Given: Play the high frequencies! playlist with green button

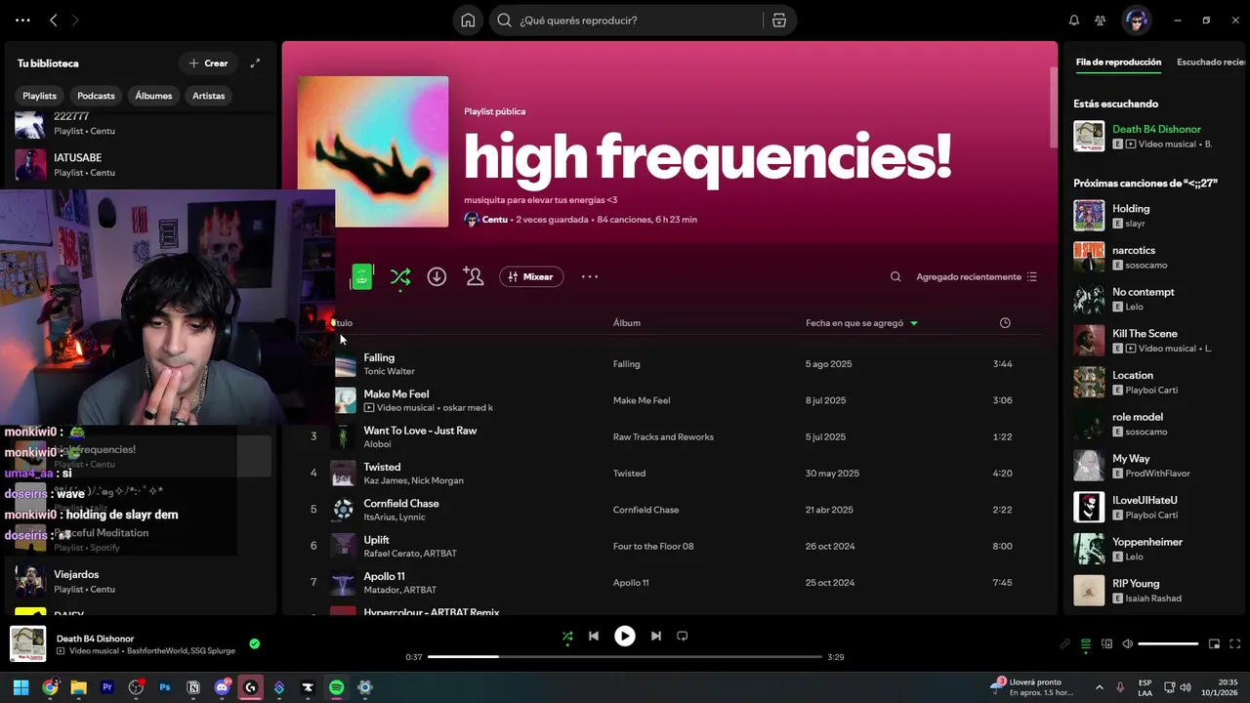Looking at the screenshot, I should (x=362, y=276).
